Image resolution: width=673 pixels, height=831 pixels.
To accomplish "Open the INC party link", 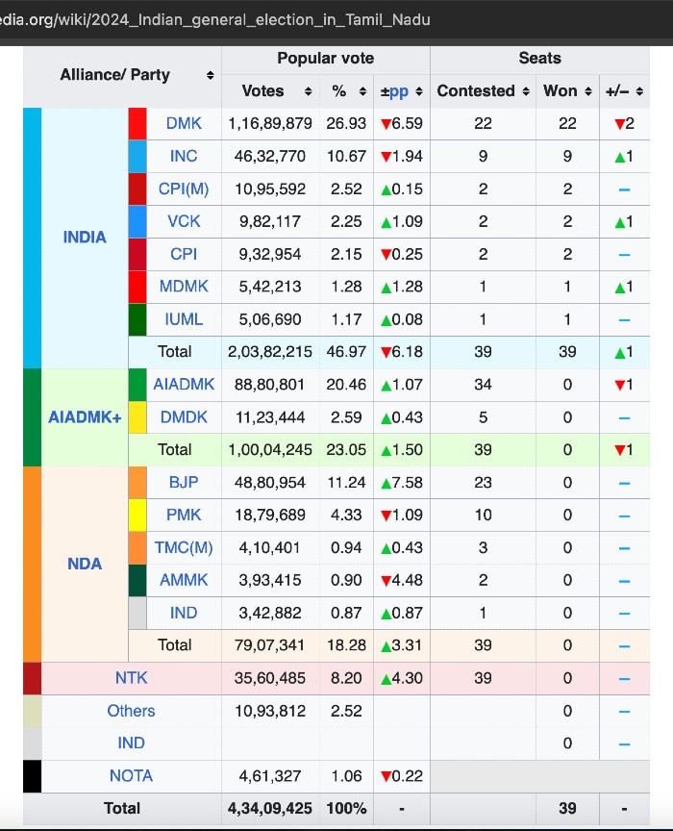I will point(184,157).
